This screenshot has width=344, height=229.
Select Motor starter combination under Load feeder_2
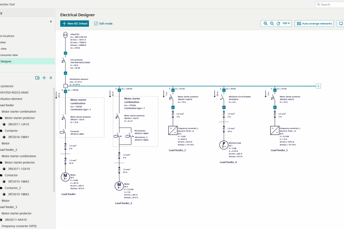(19, 156)
